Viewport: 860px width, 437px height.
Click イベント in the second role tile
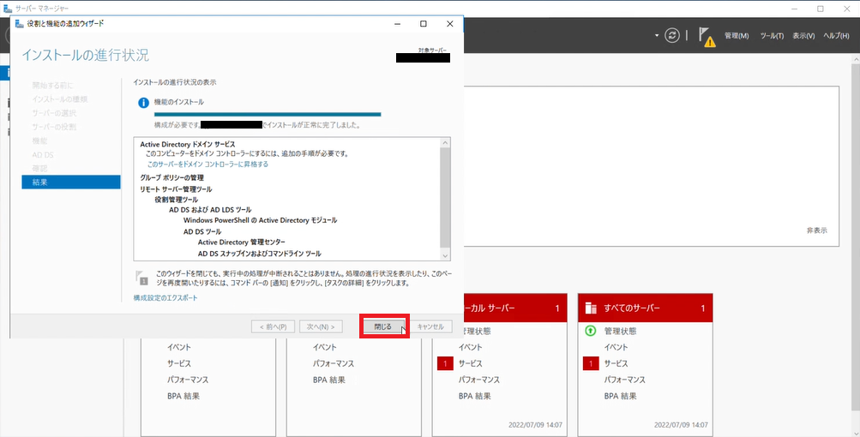pyautogui.click(x=325, y=347)
